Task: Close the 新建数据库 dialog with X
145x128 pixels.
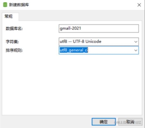Action: [x=139, y=5]
